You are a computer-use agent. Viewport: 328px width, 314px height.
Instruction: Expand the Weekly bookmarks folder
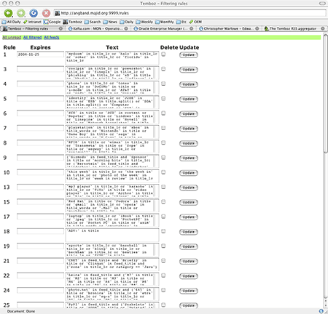[144, 22]
